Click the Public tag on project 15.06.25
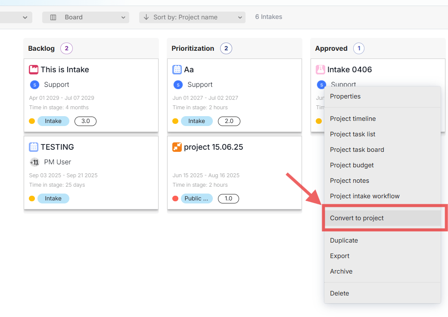 click(196, 198)
